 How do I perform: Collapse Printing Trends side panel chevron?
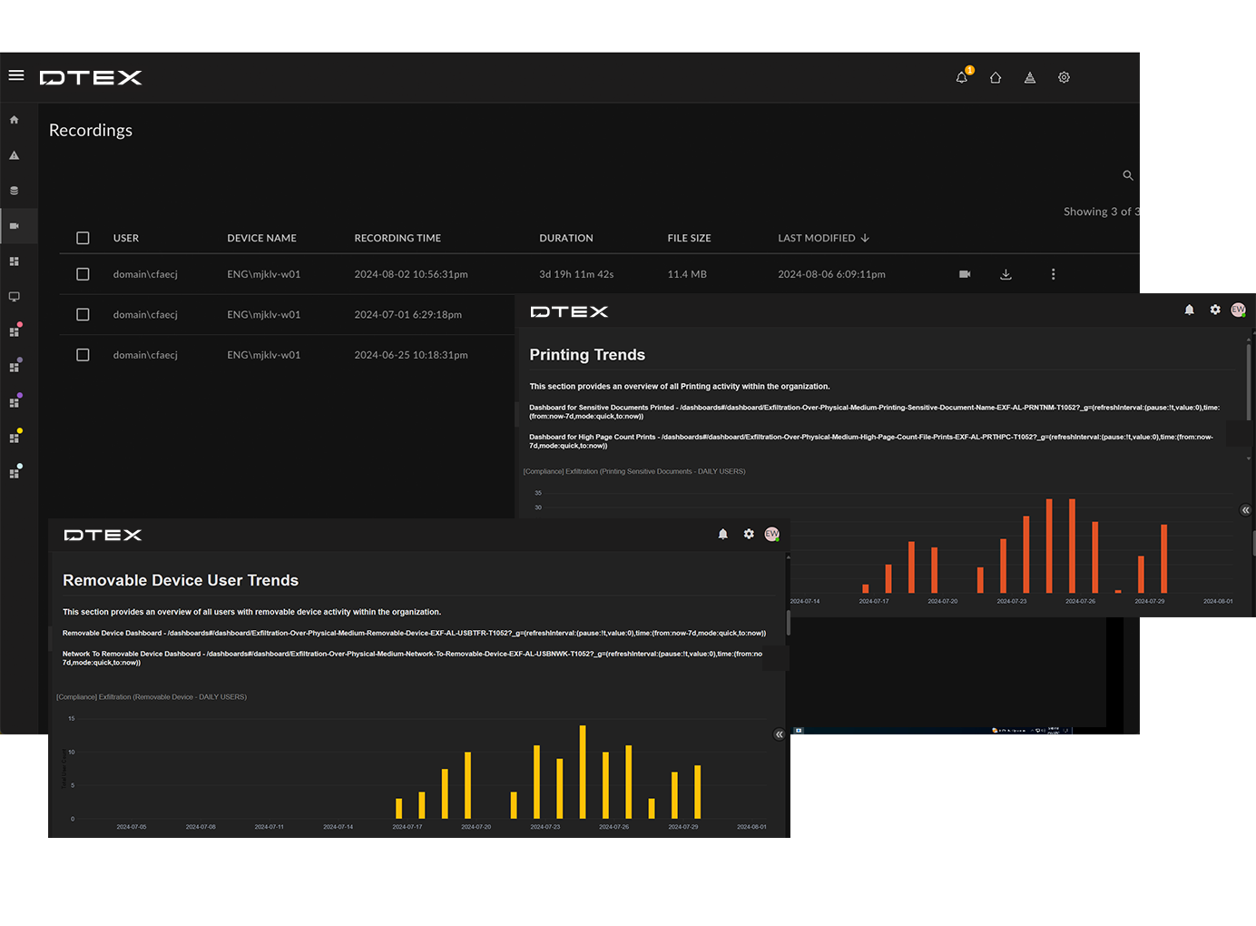1245,510
